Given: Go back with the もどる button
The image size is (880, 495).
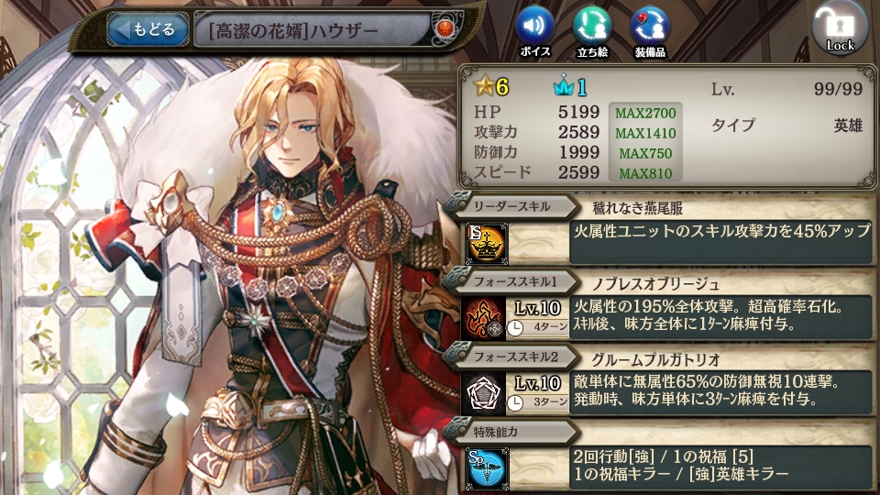Looking at the screenshot, I should [148, 29].
